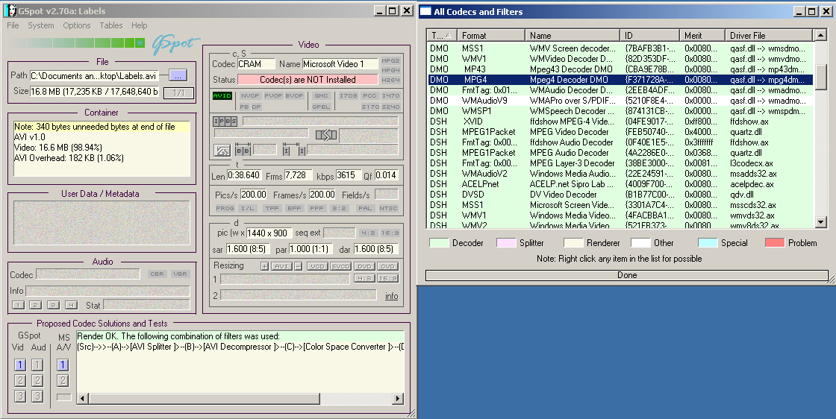Click the browse file button next to Path

click(x=178, y=75)
